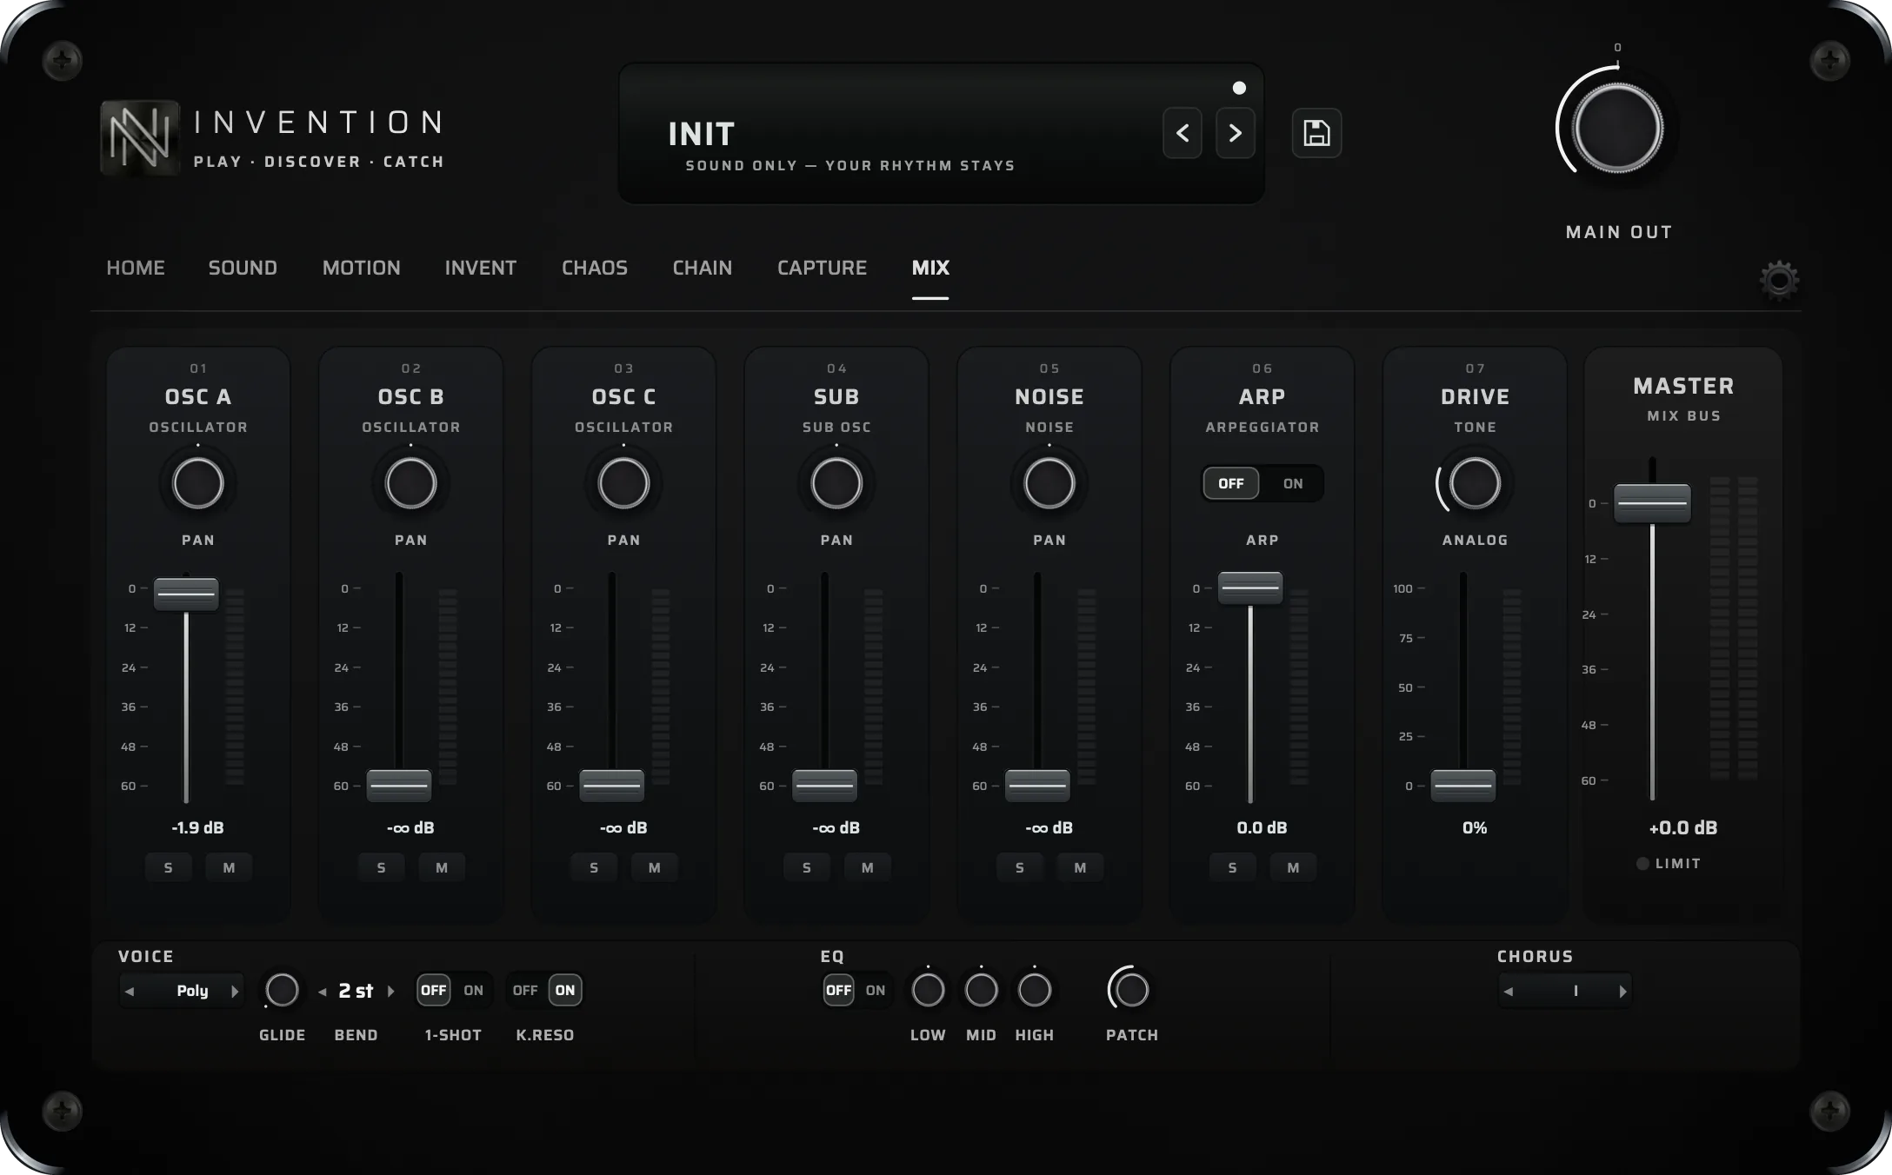The width and height of the screenshot is (1892, 1175).
Task: Solo the OSC A channel
Action: tap(168, 867)
